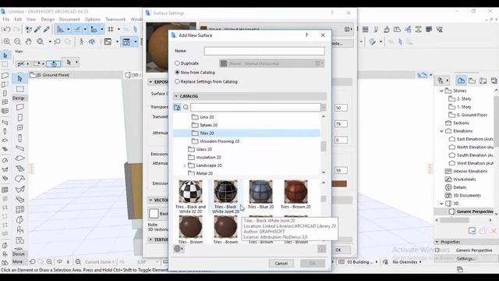This screenshot has width=499, height=281.
Task: Open the Edit menu
Action: click(18, 19)
